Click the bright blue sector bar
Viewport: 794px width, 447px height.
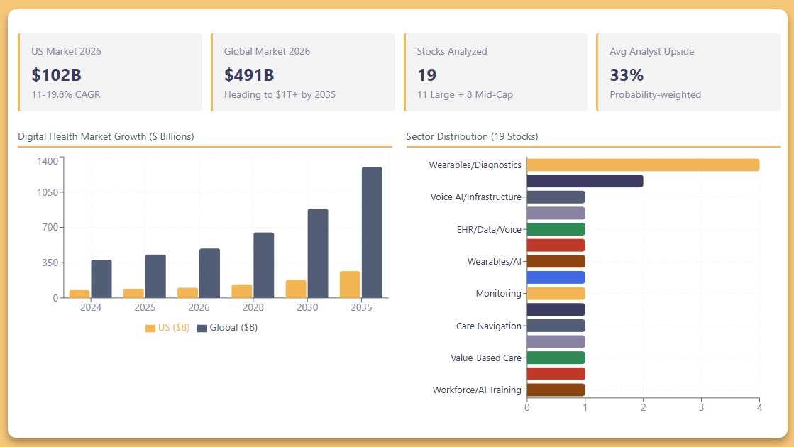(556, 277)
